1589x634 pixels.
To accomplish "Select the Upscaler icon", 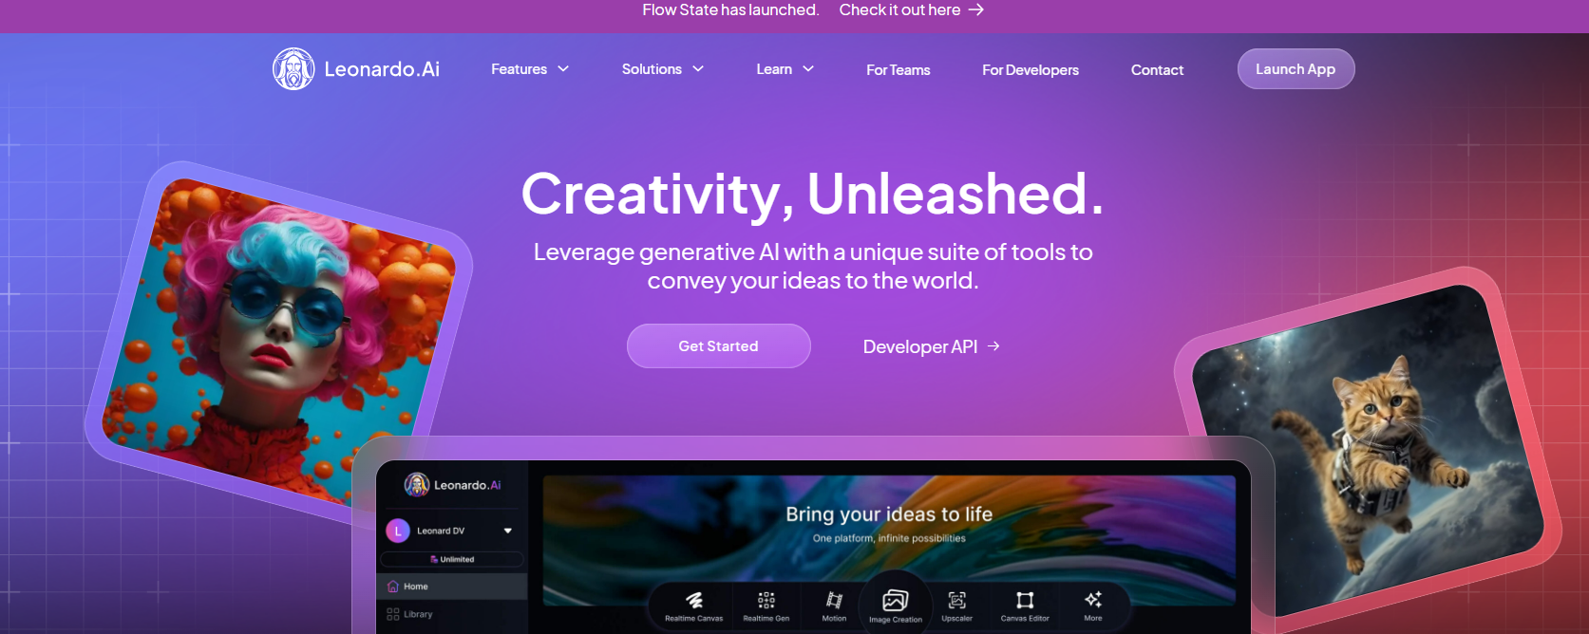I will tap(957, 600).
